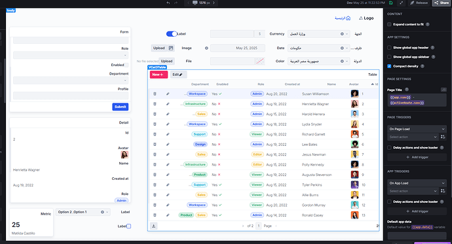The width and height of the screenshot is (452, 244).
Task: Click the redo arrow in top bar
Action: pyautogui.click(x=176, y=3)
